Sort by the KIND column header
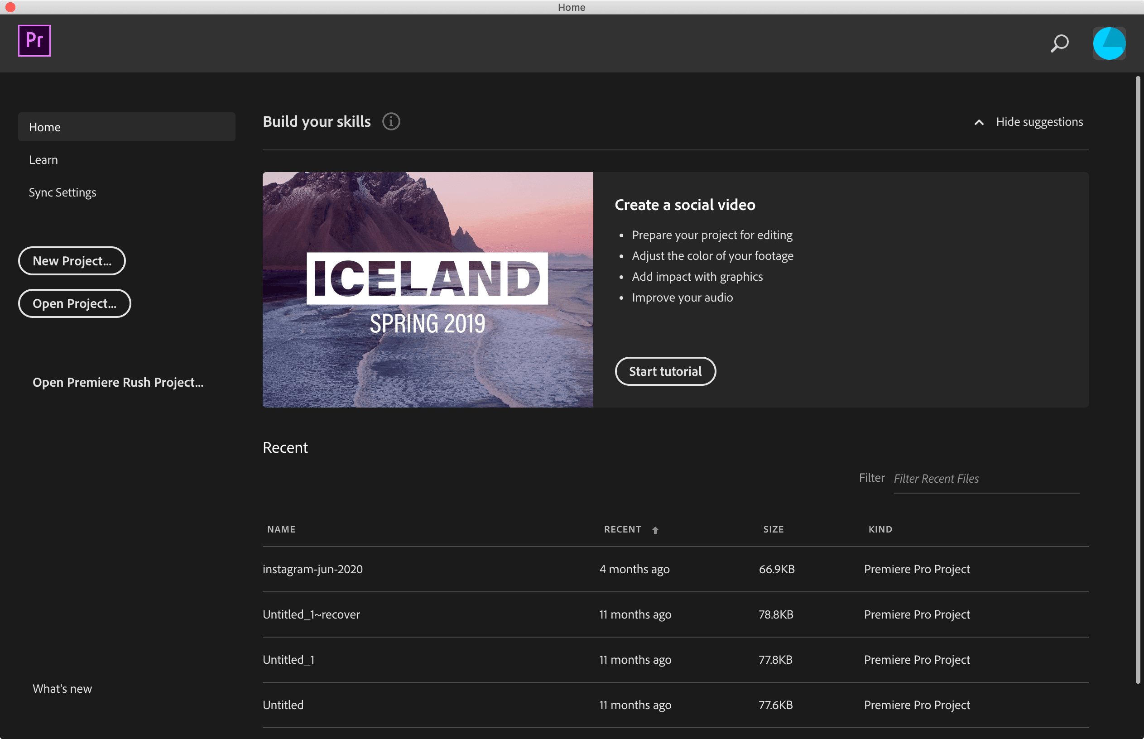 880,529
